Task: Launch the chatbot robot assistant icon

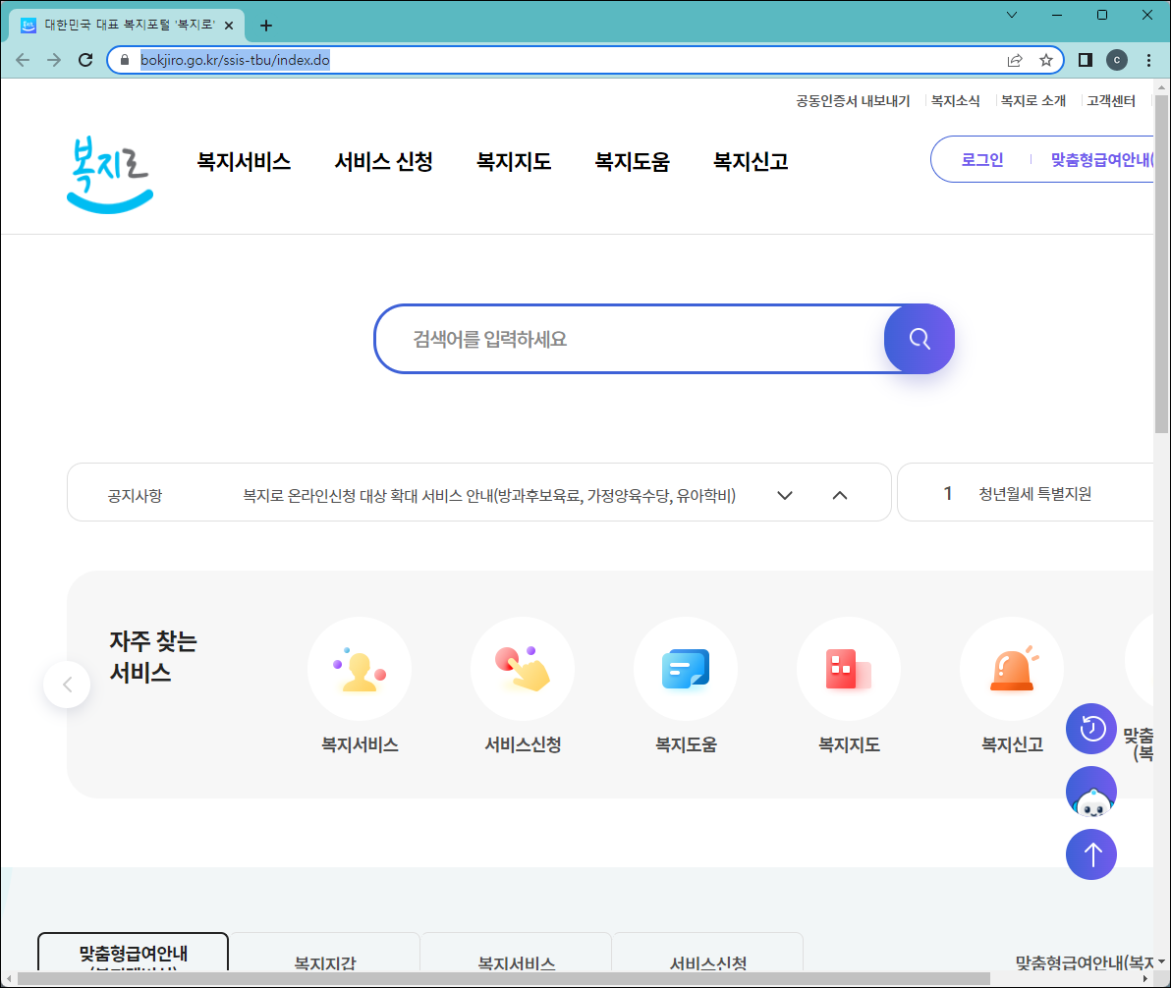Action: click(1090, 791)
